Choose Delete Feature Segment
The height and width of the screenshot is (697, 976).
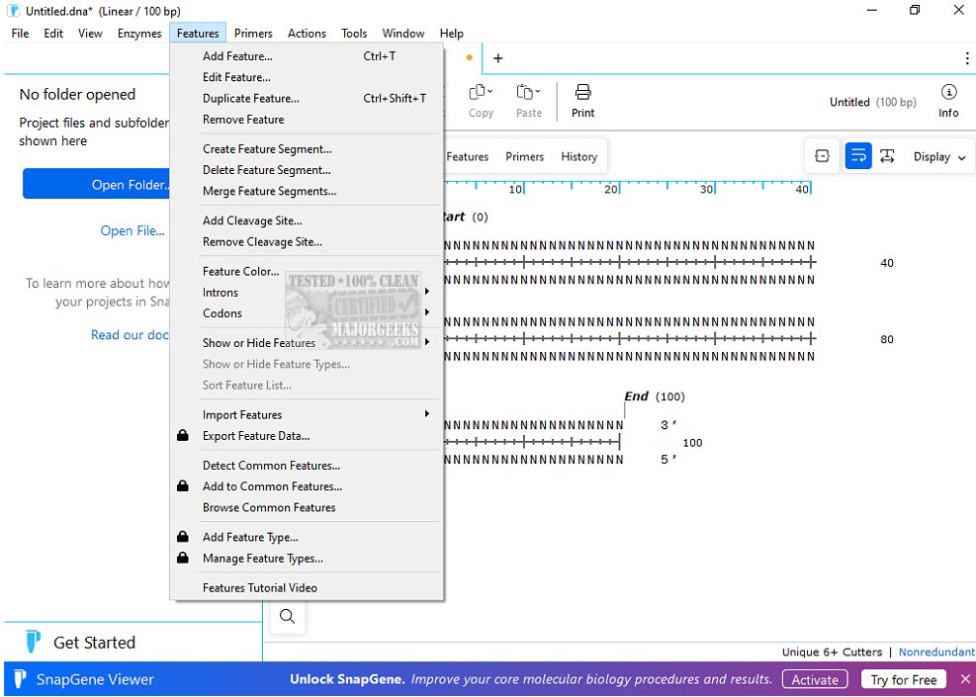click(307, 170)
